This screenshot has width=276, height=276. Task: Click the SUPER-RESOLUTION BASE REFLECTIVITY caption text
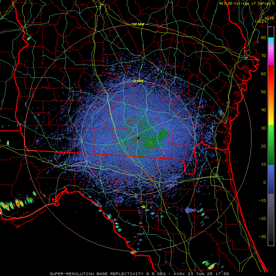(97, 274)
